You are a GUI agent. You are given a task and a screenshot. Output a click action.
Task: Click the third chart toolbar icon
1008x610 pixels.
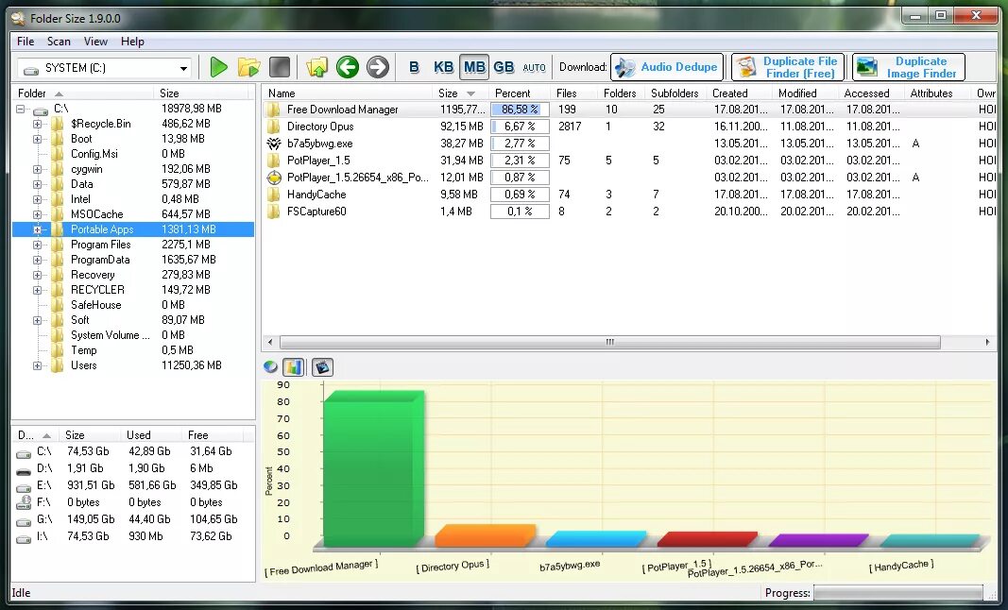click(x=323, y=367)
